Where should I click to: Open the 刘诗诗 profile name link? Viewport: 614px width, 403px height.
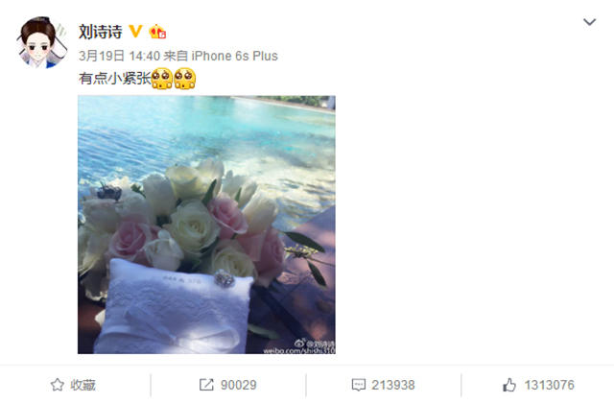[x=101, y=32]
